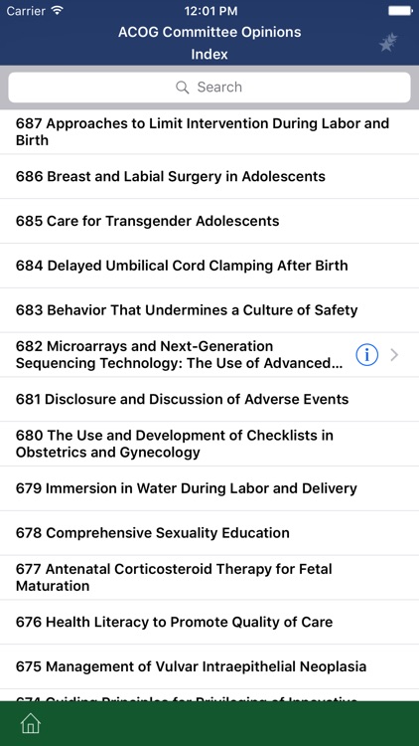The width and height of the screenshot is (419, 746).
Task: Open 683 Behavior That Undermines Culture of Safety
Action: pos(209,310)
